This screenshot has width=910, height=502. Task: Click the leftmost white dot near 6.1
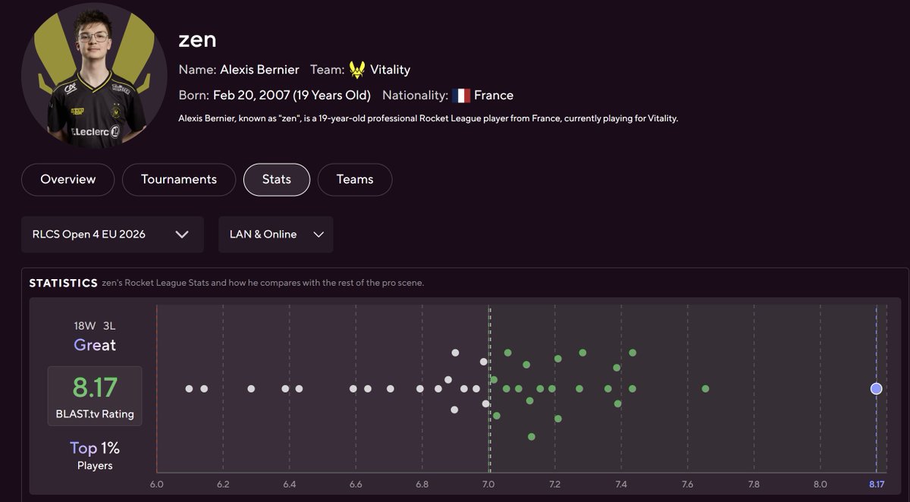189,388
